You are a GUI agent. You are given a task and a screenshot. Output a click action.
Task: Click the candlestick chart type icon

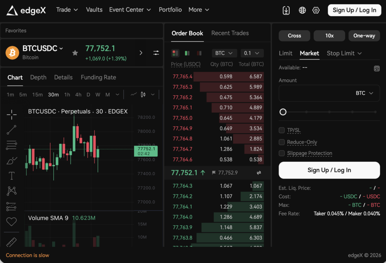click(x=143, y=95)
